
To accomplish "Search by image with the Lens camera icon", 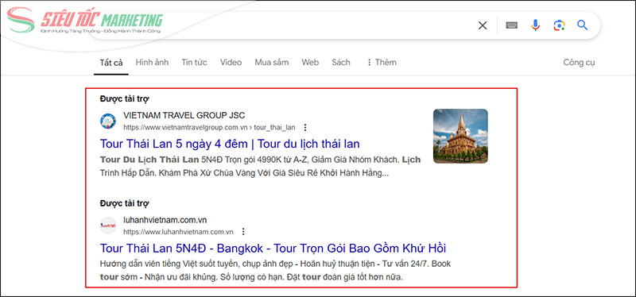I will tap(559, 25).
